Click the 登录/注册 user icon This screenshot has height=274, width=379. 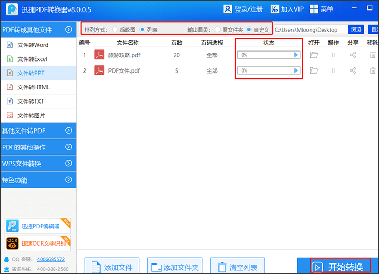click(227, 9)
